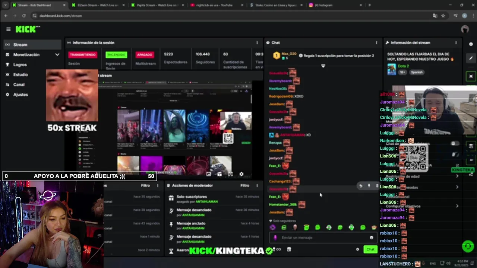Image resolution: width=477 pixels, height=268 pixels.
Task: Open a new browser tab
Action: point(370,5)
